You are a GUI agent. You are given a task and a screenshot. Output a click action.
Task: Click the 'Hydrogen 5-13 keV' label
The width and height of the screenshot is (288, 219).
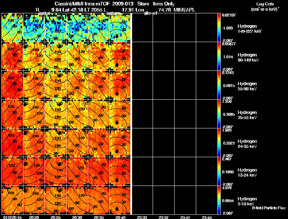coord(247,201)
